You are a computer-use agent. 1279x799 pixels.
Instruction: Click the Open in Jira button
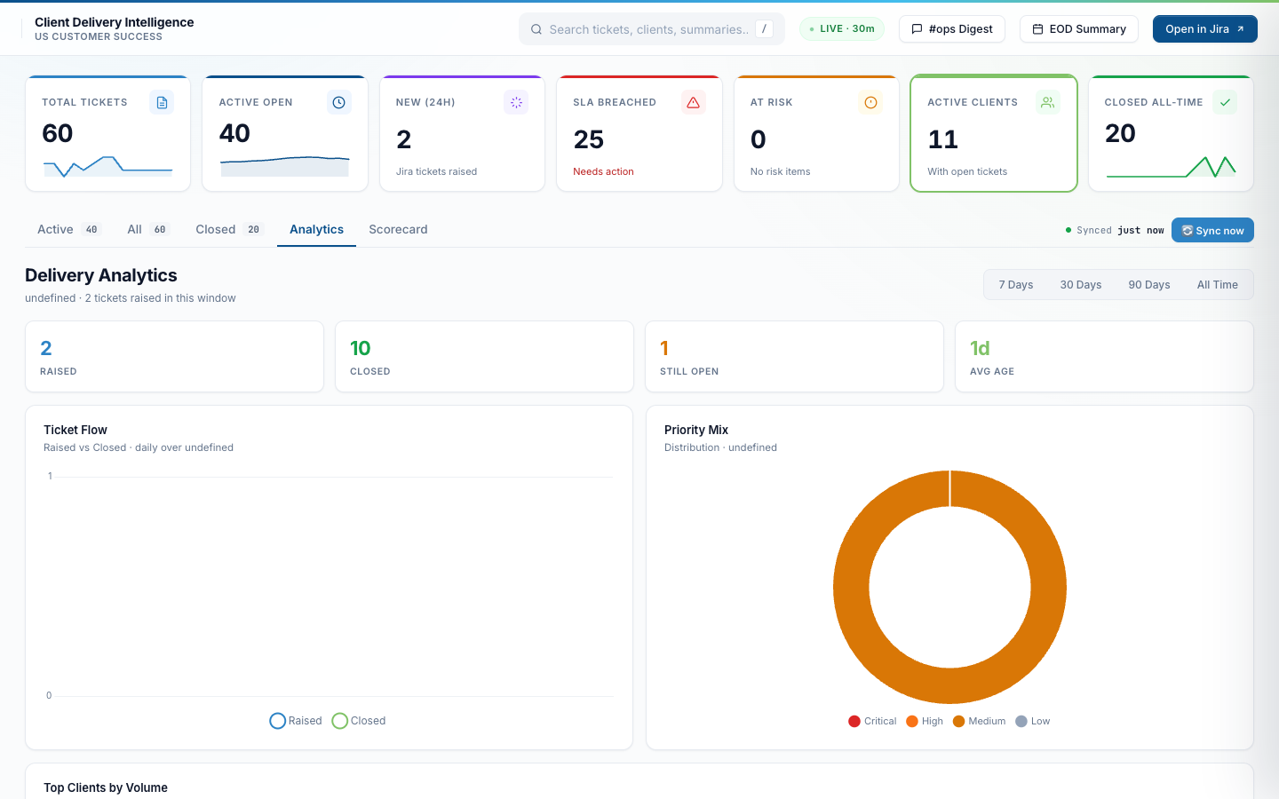tap(1205, 29)
